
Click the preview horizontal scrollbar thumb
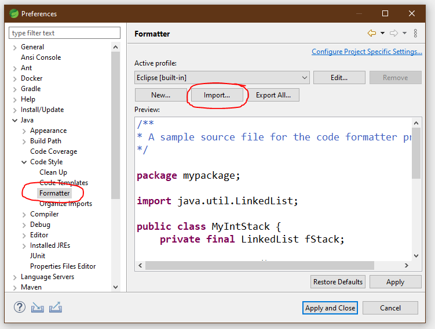[259, 265]
